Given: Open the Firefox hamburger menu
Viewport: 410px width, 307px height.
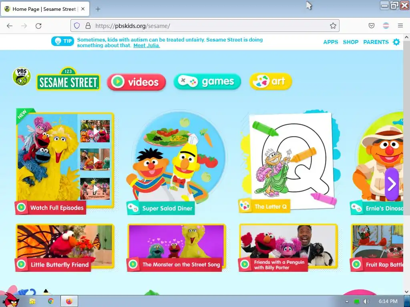Looking at the screenshot, I should 400,26.
